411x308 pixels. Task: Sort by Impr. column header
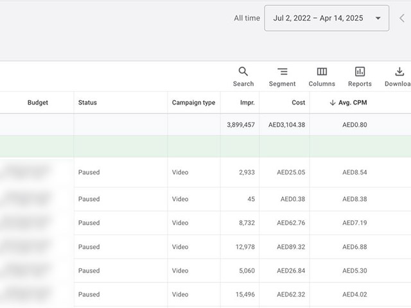(x=247, y=103)
